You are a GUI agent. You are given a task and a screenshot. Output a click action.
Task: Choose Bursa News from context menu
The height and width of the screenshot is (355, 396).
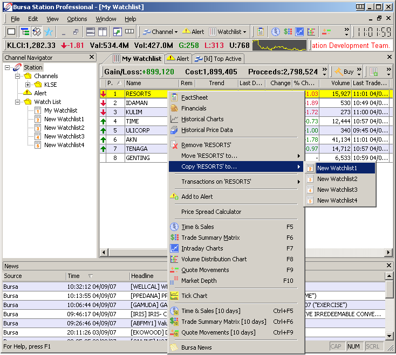(x=236, y=347)
